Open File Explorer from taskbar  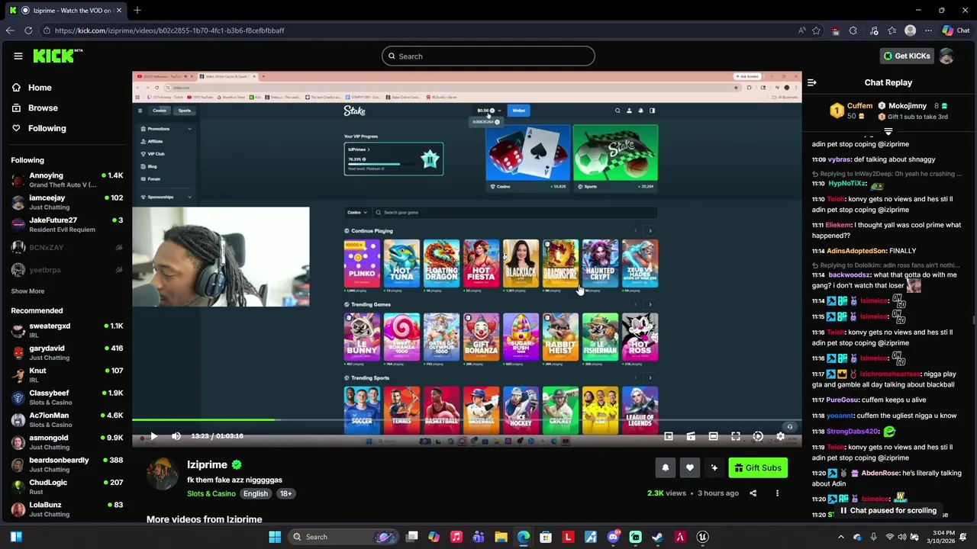[x=501, y=537]
